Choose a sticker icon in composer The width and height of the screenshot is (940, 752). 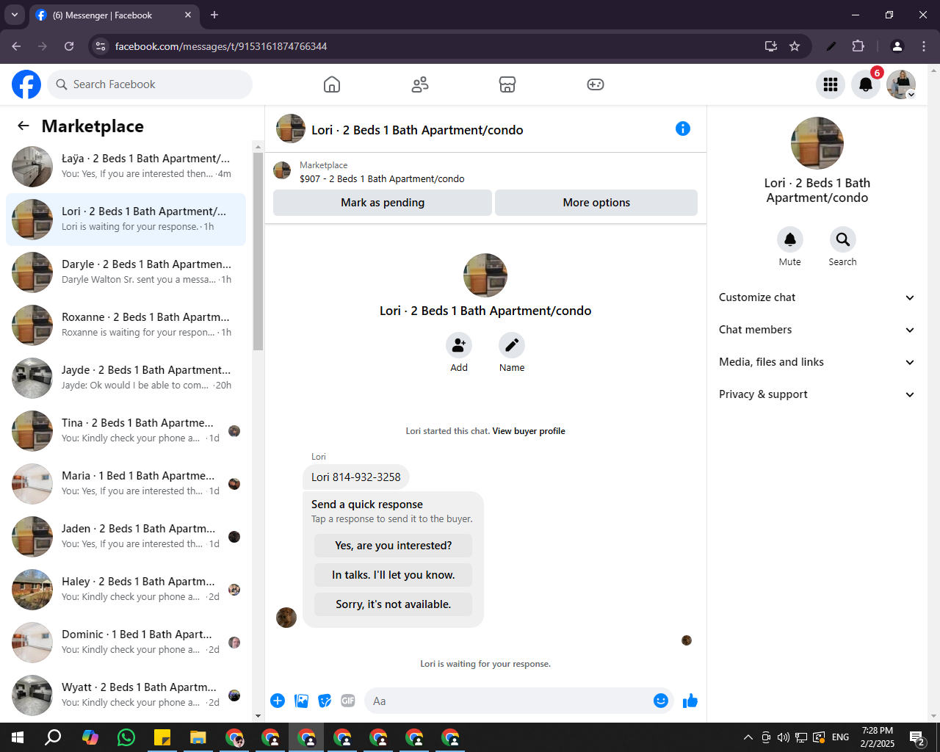click(x=325, y=701)
